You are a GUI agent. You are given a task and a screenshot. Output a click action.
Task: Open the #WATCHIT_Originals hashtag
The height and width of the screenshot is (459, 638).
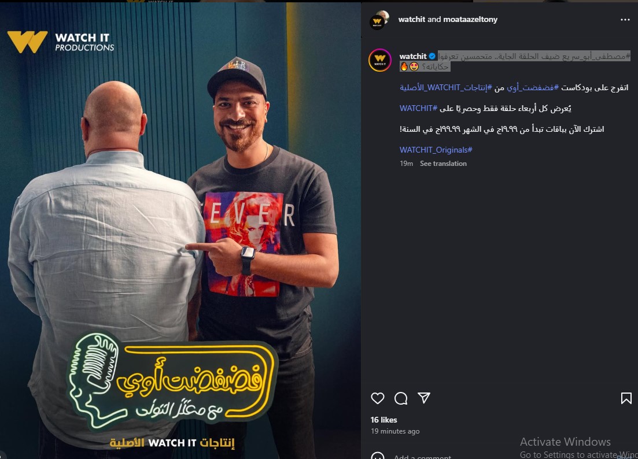[x=436, y=150]
